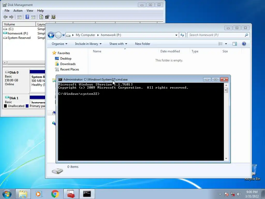Click My Computer in the address bar
Screen dimensions: 265x199
pyautogui.click(x=85, y=35)
